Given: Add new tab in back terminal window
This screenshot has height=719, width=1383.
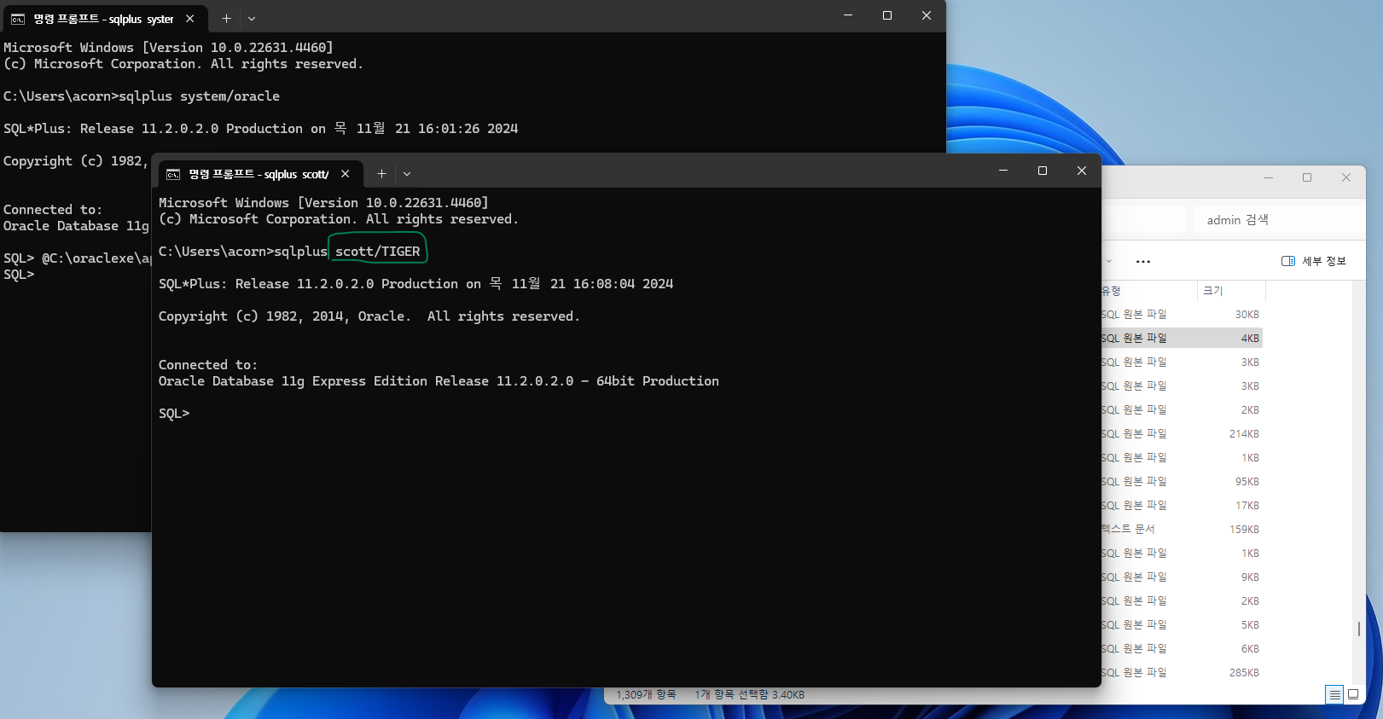Looking at the screenshot, I should click(226, 19).
